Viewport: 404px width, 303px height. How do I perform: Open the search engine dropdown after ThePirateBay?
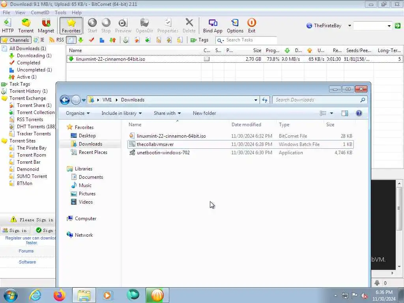(x=350, y=26)
